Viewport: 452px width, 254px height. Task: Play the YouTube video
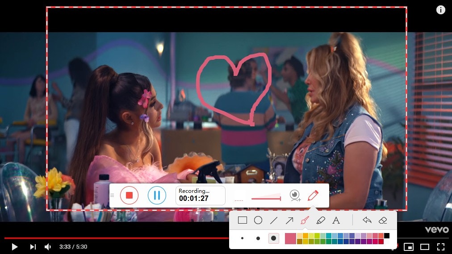[14, 247]
